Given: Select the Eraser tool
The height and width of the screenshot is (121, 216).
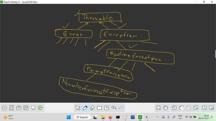Looking at the screenshot, I should click(92, 108).
